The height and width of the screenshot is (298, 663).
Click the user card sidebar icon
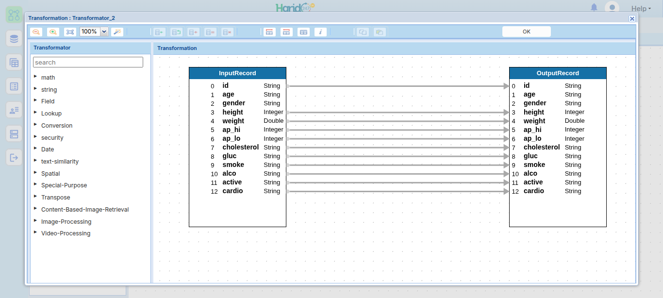pos(14,110)
